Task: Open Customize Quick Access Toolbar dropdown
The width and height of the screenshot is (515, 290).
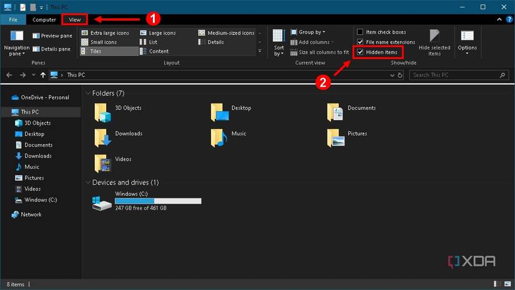Action: tap(42, 7)
